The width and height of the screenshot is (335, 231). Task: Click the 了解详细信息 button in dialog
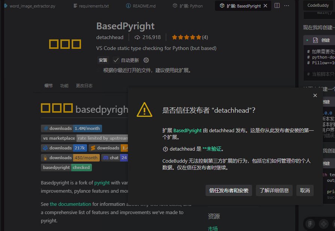[274, 190]
